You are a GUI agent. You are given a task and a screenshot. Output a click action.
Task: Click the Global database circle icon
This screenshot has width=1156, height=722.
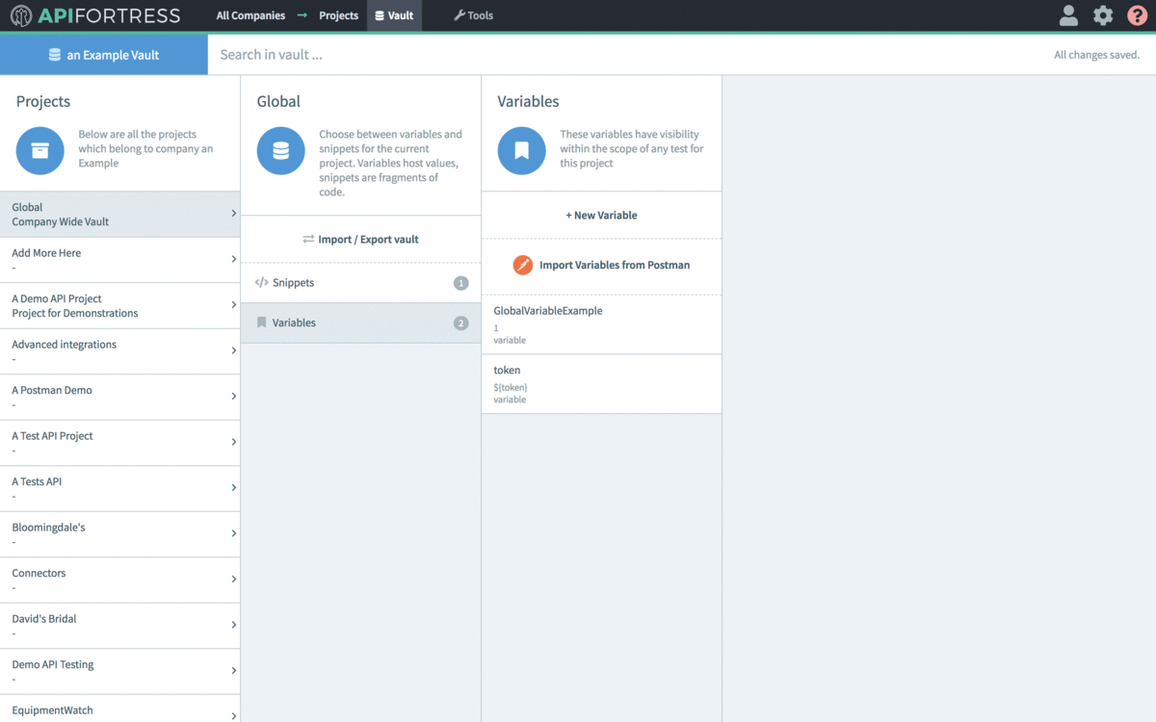click(280, 150)
